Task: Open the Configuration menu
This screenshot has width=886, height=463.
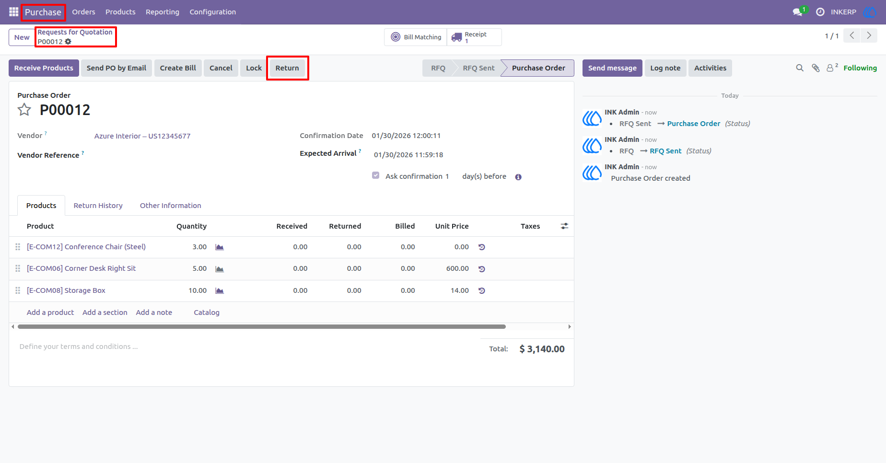Action: click(x=213, y=12)
